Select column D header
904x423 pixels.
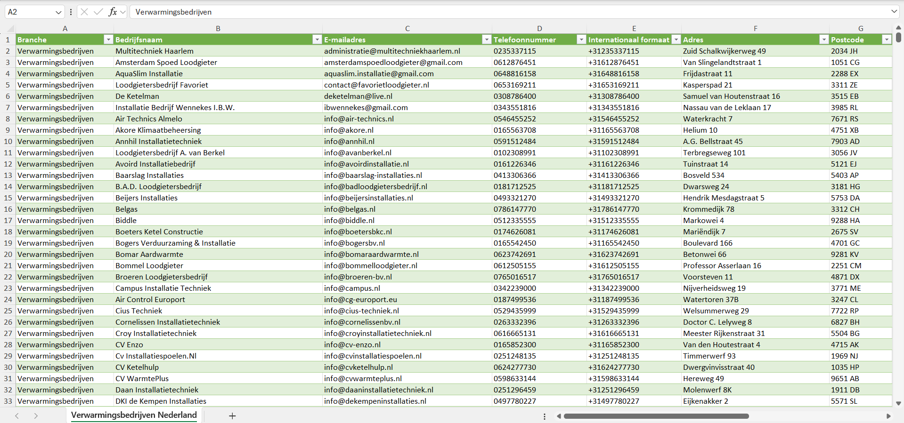pos(539,29)
